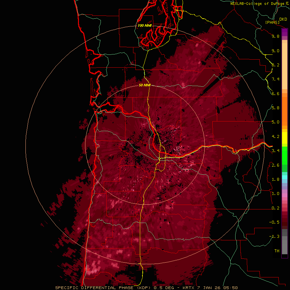Image resolution: width=290 pixels, height=290 pixels.
Task: Click the 7 JAN 26 05:50 timestamp
Action: pos(217,288)
